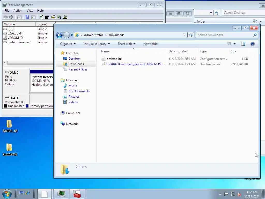Go back in Downloads Explorer window
The height and width of the screenshot is (199, 265).
pyautogui.click(x=59, y=35)
